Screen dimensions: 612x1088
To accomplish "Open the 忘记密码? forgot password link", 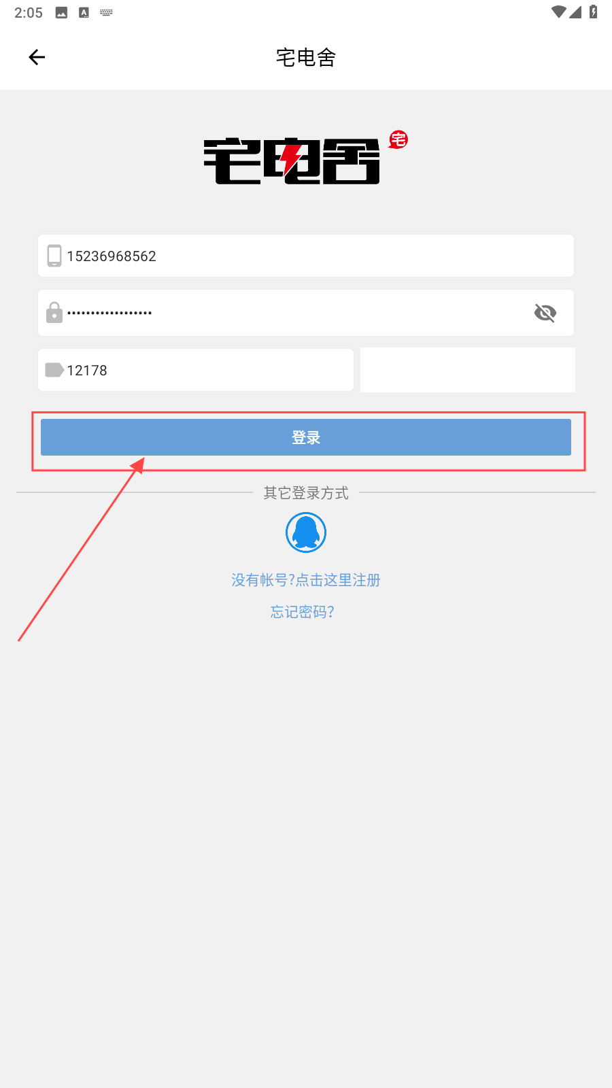I will point(303,612).
